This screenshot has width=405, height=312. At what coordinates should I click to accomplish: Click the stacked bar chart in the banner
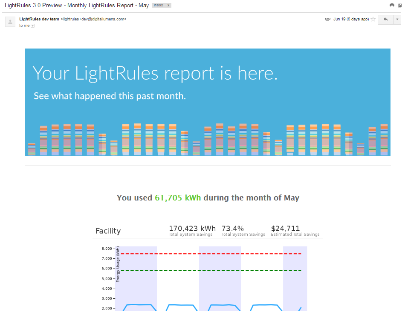(208, 140)
